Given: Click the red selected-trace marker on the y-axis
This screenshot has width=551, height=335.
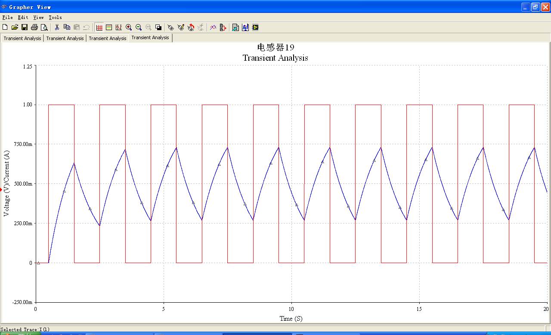Looking at the screenshot, I should [x=1, y=189].
